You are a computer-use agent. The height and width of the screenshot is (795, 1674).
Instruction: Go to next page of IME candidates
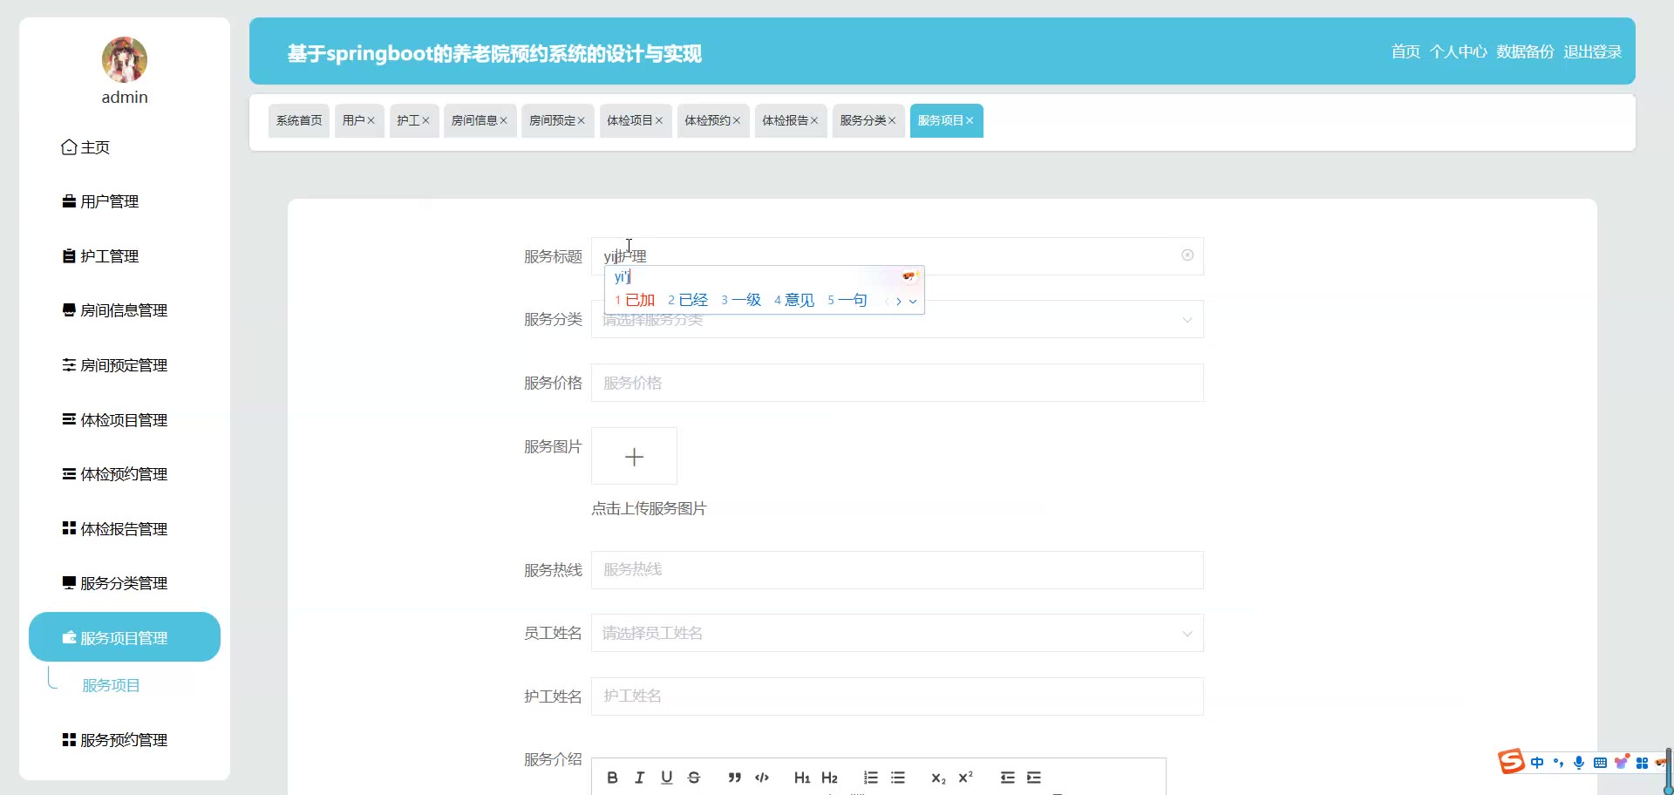899,302
